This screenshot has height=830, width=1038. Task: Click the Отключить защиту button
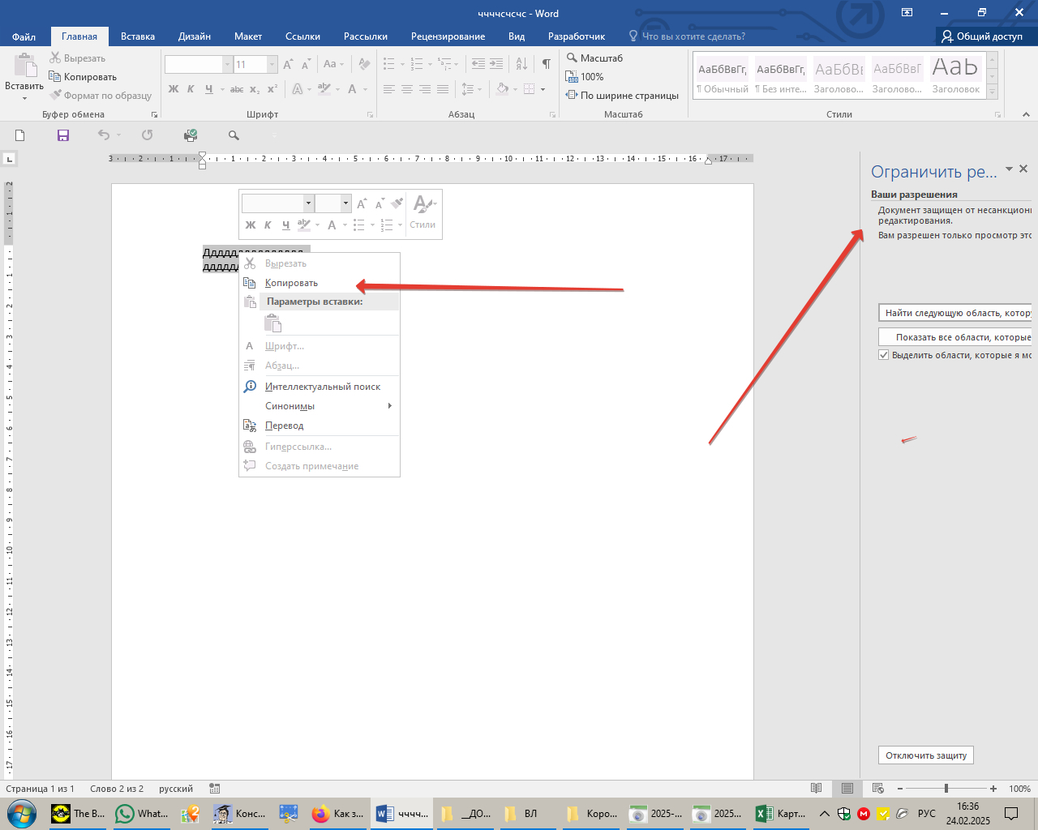coord(925,755)
